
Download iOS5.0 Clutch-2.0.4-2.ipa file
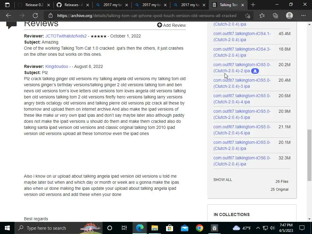pyautogui.click(x=242, y=68)
